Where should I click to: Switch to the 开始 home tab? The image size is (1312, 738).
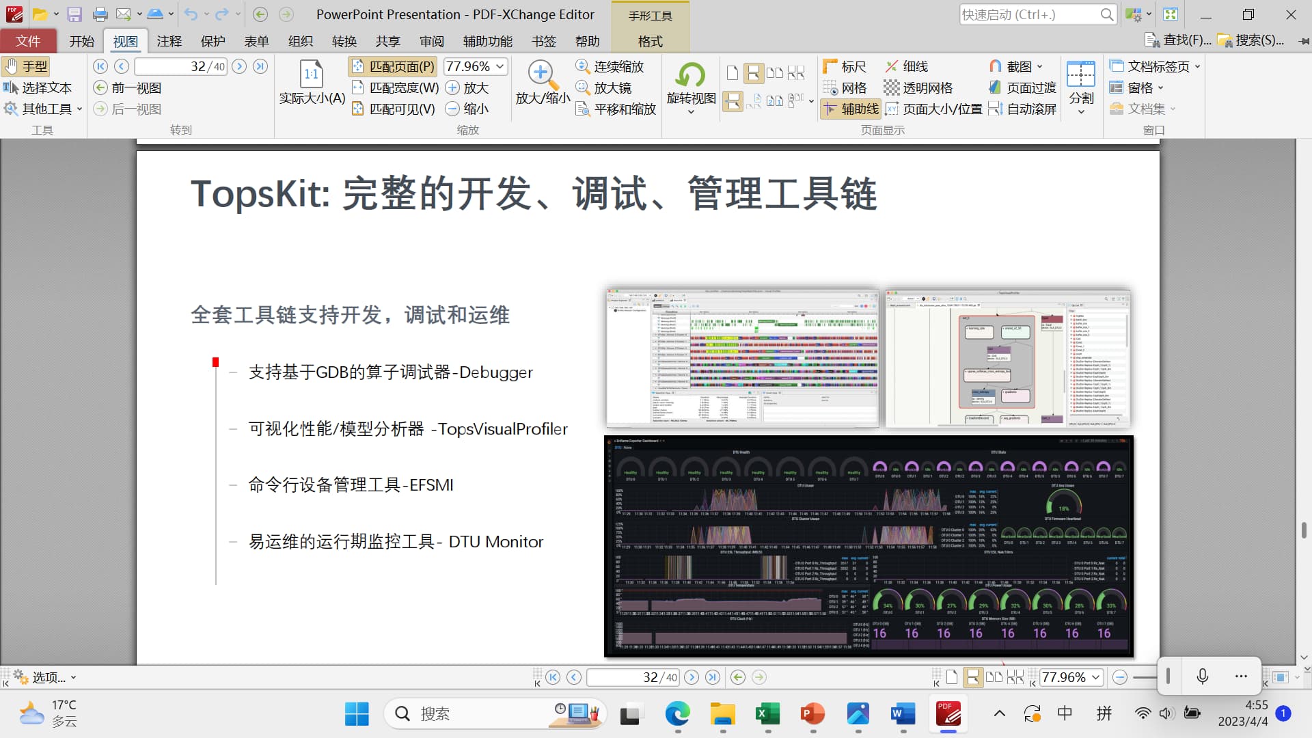[x=81, y=41]
